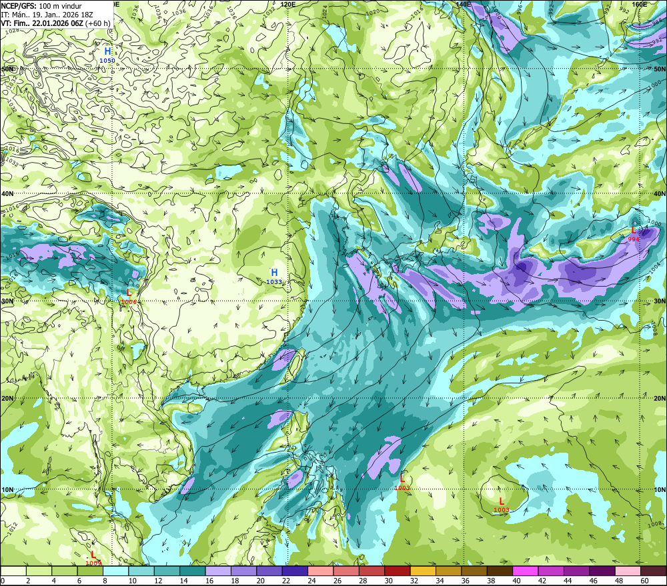Select the L 1009 low pressure marker

coord(93,559)
